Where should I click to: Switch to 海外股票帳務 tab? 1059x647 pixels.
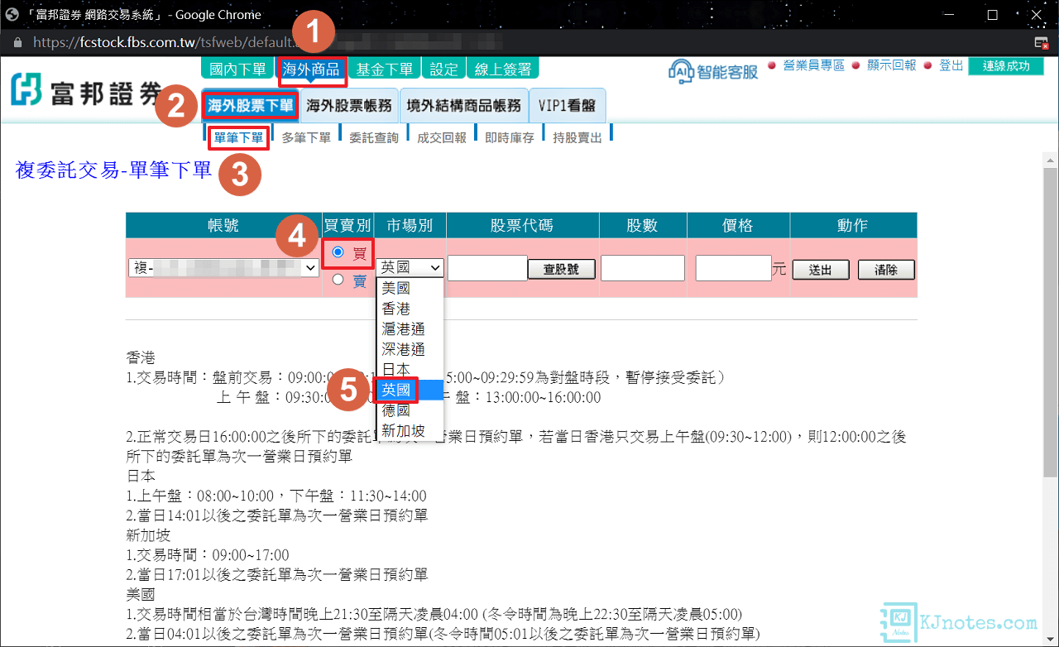(x=349, y=106)
